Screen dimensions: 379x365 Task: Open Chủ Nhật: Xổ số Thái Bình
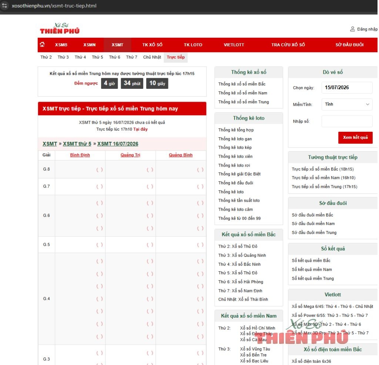point(243,299)
